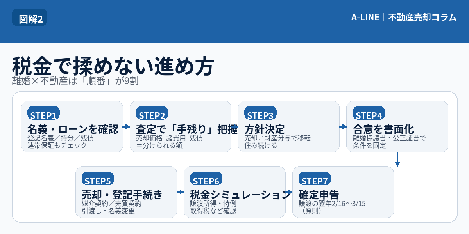This screenshot has height=234, width=469.
Task: Click the 確定申告 heading
Action: 319,194
